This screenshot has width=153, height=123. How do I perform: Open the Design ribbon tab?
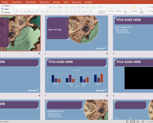5,2
